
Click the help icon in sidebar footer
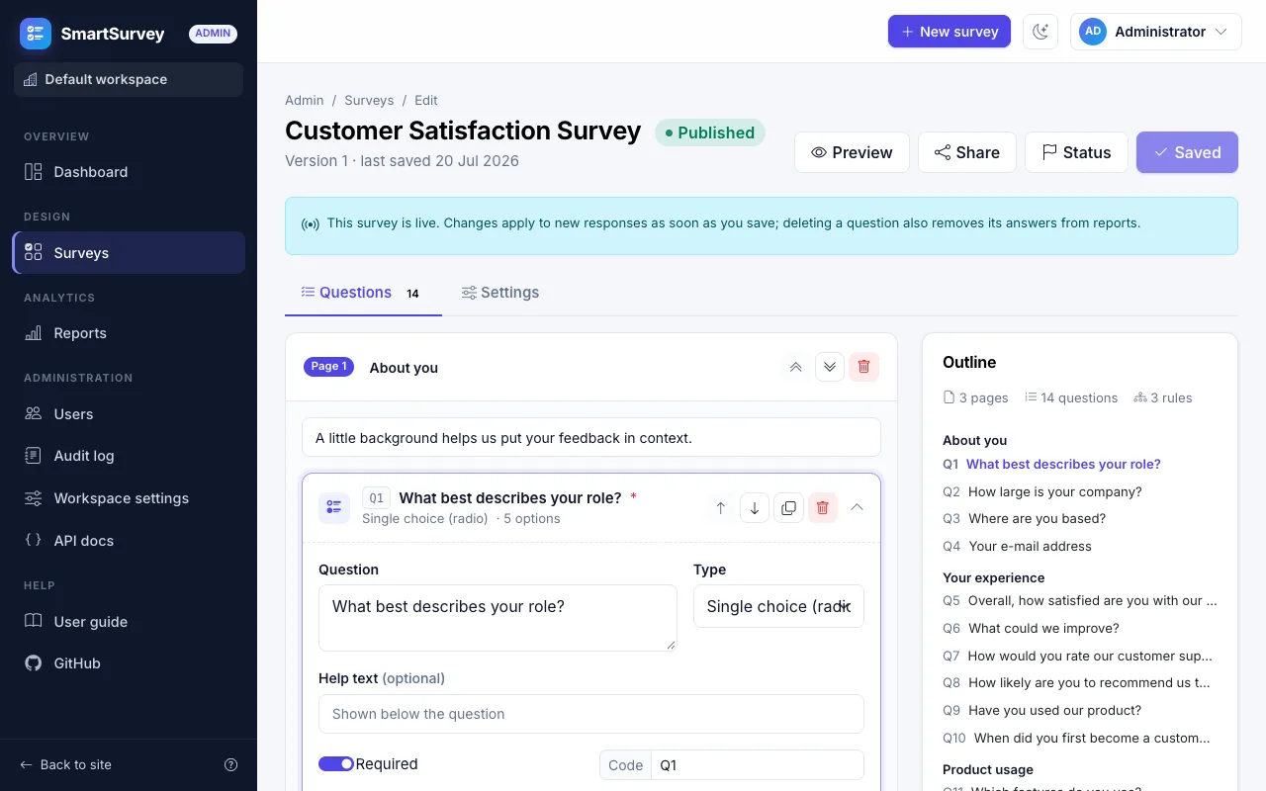pos(231,764)
